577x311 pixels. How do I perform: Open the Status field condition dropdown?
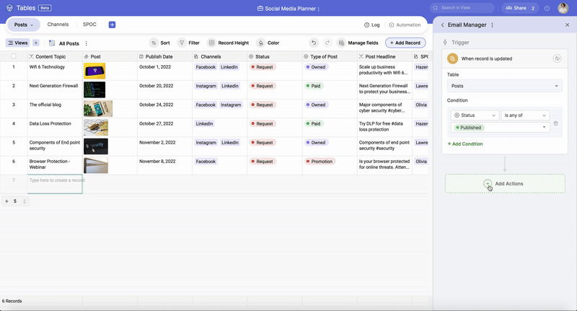click(475, 115)
